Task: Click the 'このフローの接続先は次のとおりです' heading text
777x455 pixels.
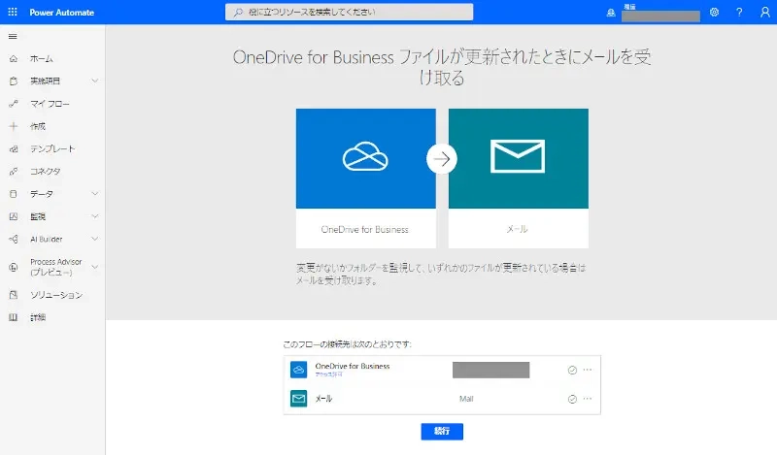Action: coord(347,344)
